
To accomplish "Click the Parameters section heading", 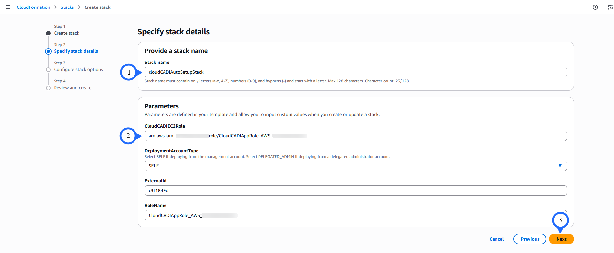I will tap(162, 106).
